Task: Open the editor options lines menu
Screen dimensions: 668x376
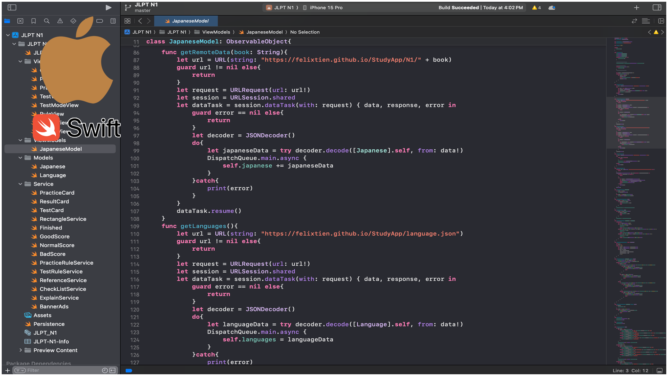Action: point(646,21)
